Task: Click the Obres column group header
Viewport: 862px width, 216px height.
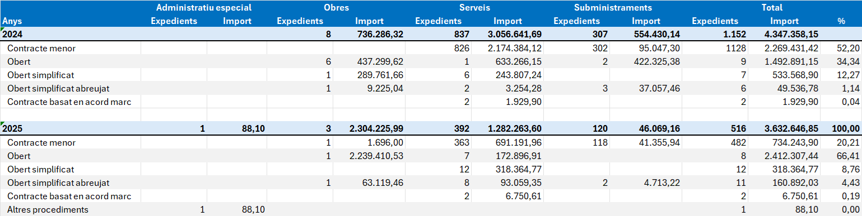Action: click(336, 8)
